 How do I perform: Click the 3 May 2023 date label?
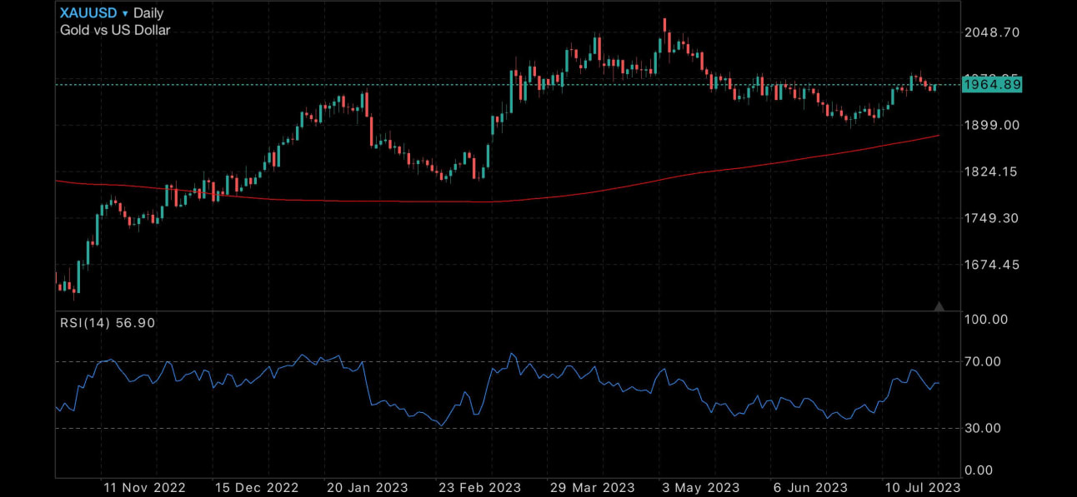[702, 488]
